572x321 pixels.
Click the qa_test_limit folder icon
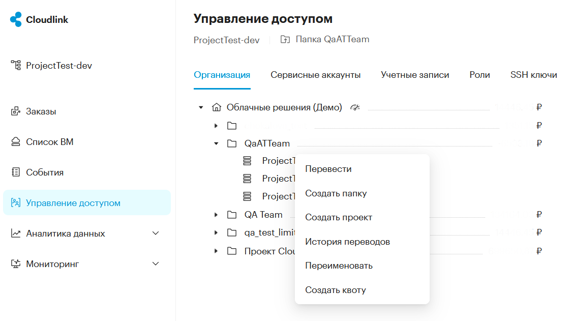pos(232,232)
